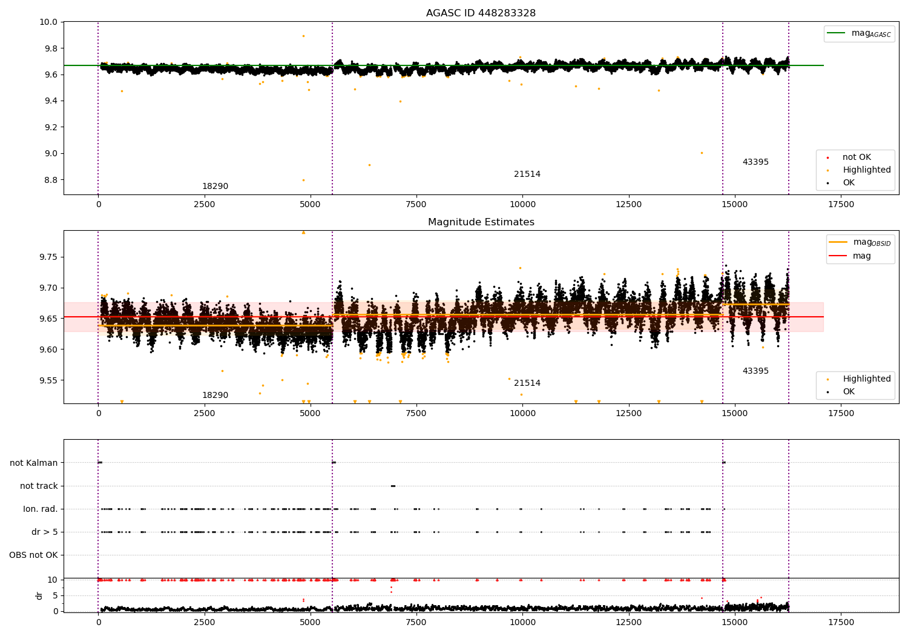Click the 9.4 y-tick label
Image resolution: width=908 pixels, height=636 pixels.
point(51,101)
